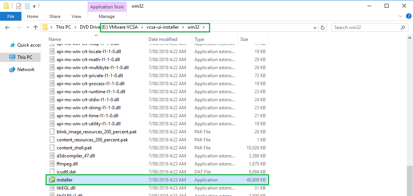Go back using the Back arrow
413x196 pixels.
point(7,28)
